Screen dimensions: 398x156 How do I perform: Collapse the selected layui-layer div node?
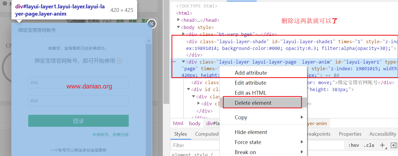click(183, 62)
